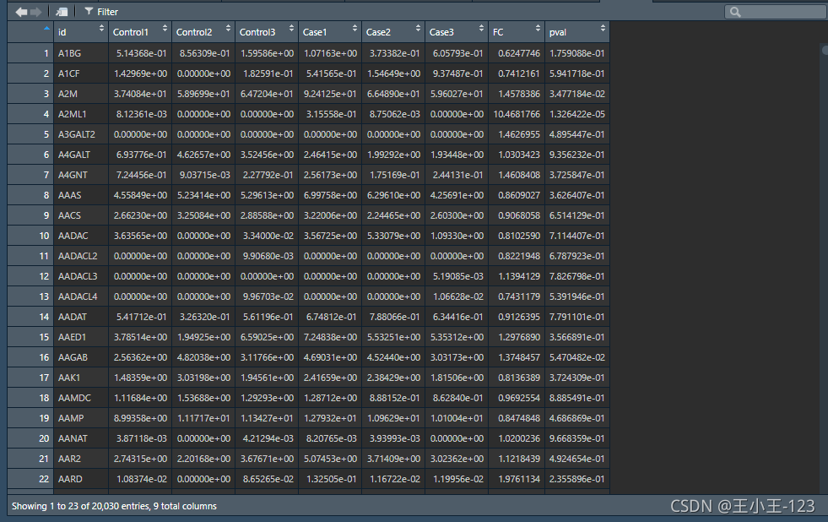
Task: Open the show-in-new-window icon
Action: click(x=62, y=12)
